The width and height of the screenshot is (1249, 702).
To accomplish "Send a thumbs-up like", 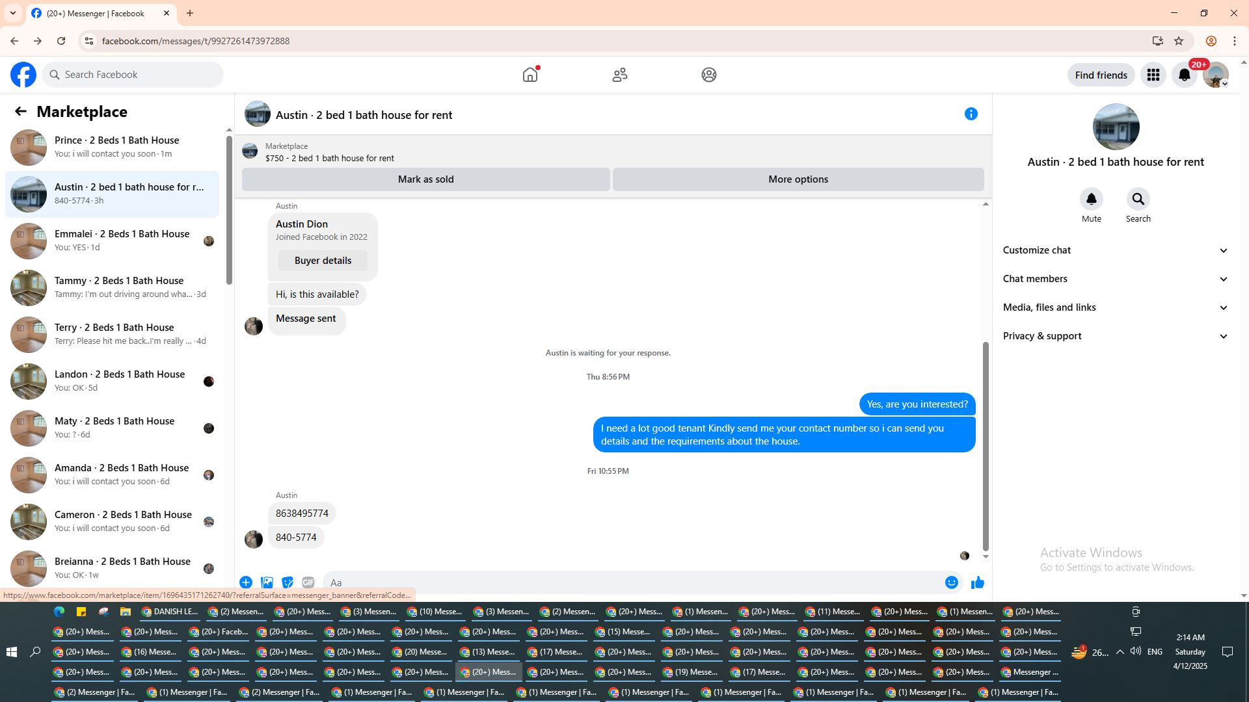I will [x=978, y=582].
